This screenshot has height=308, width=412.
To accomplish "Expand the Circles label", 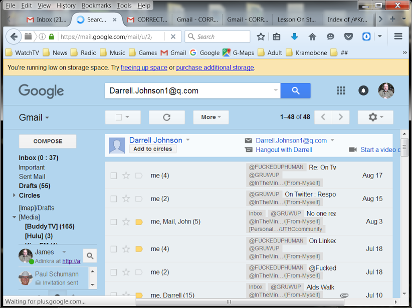I will [14, 195].
